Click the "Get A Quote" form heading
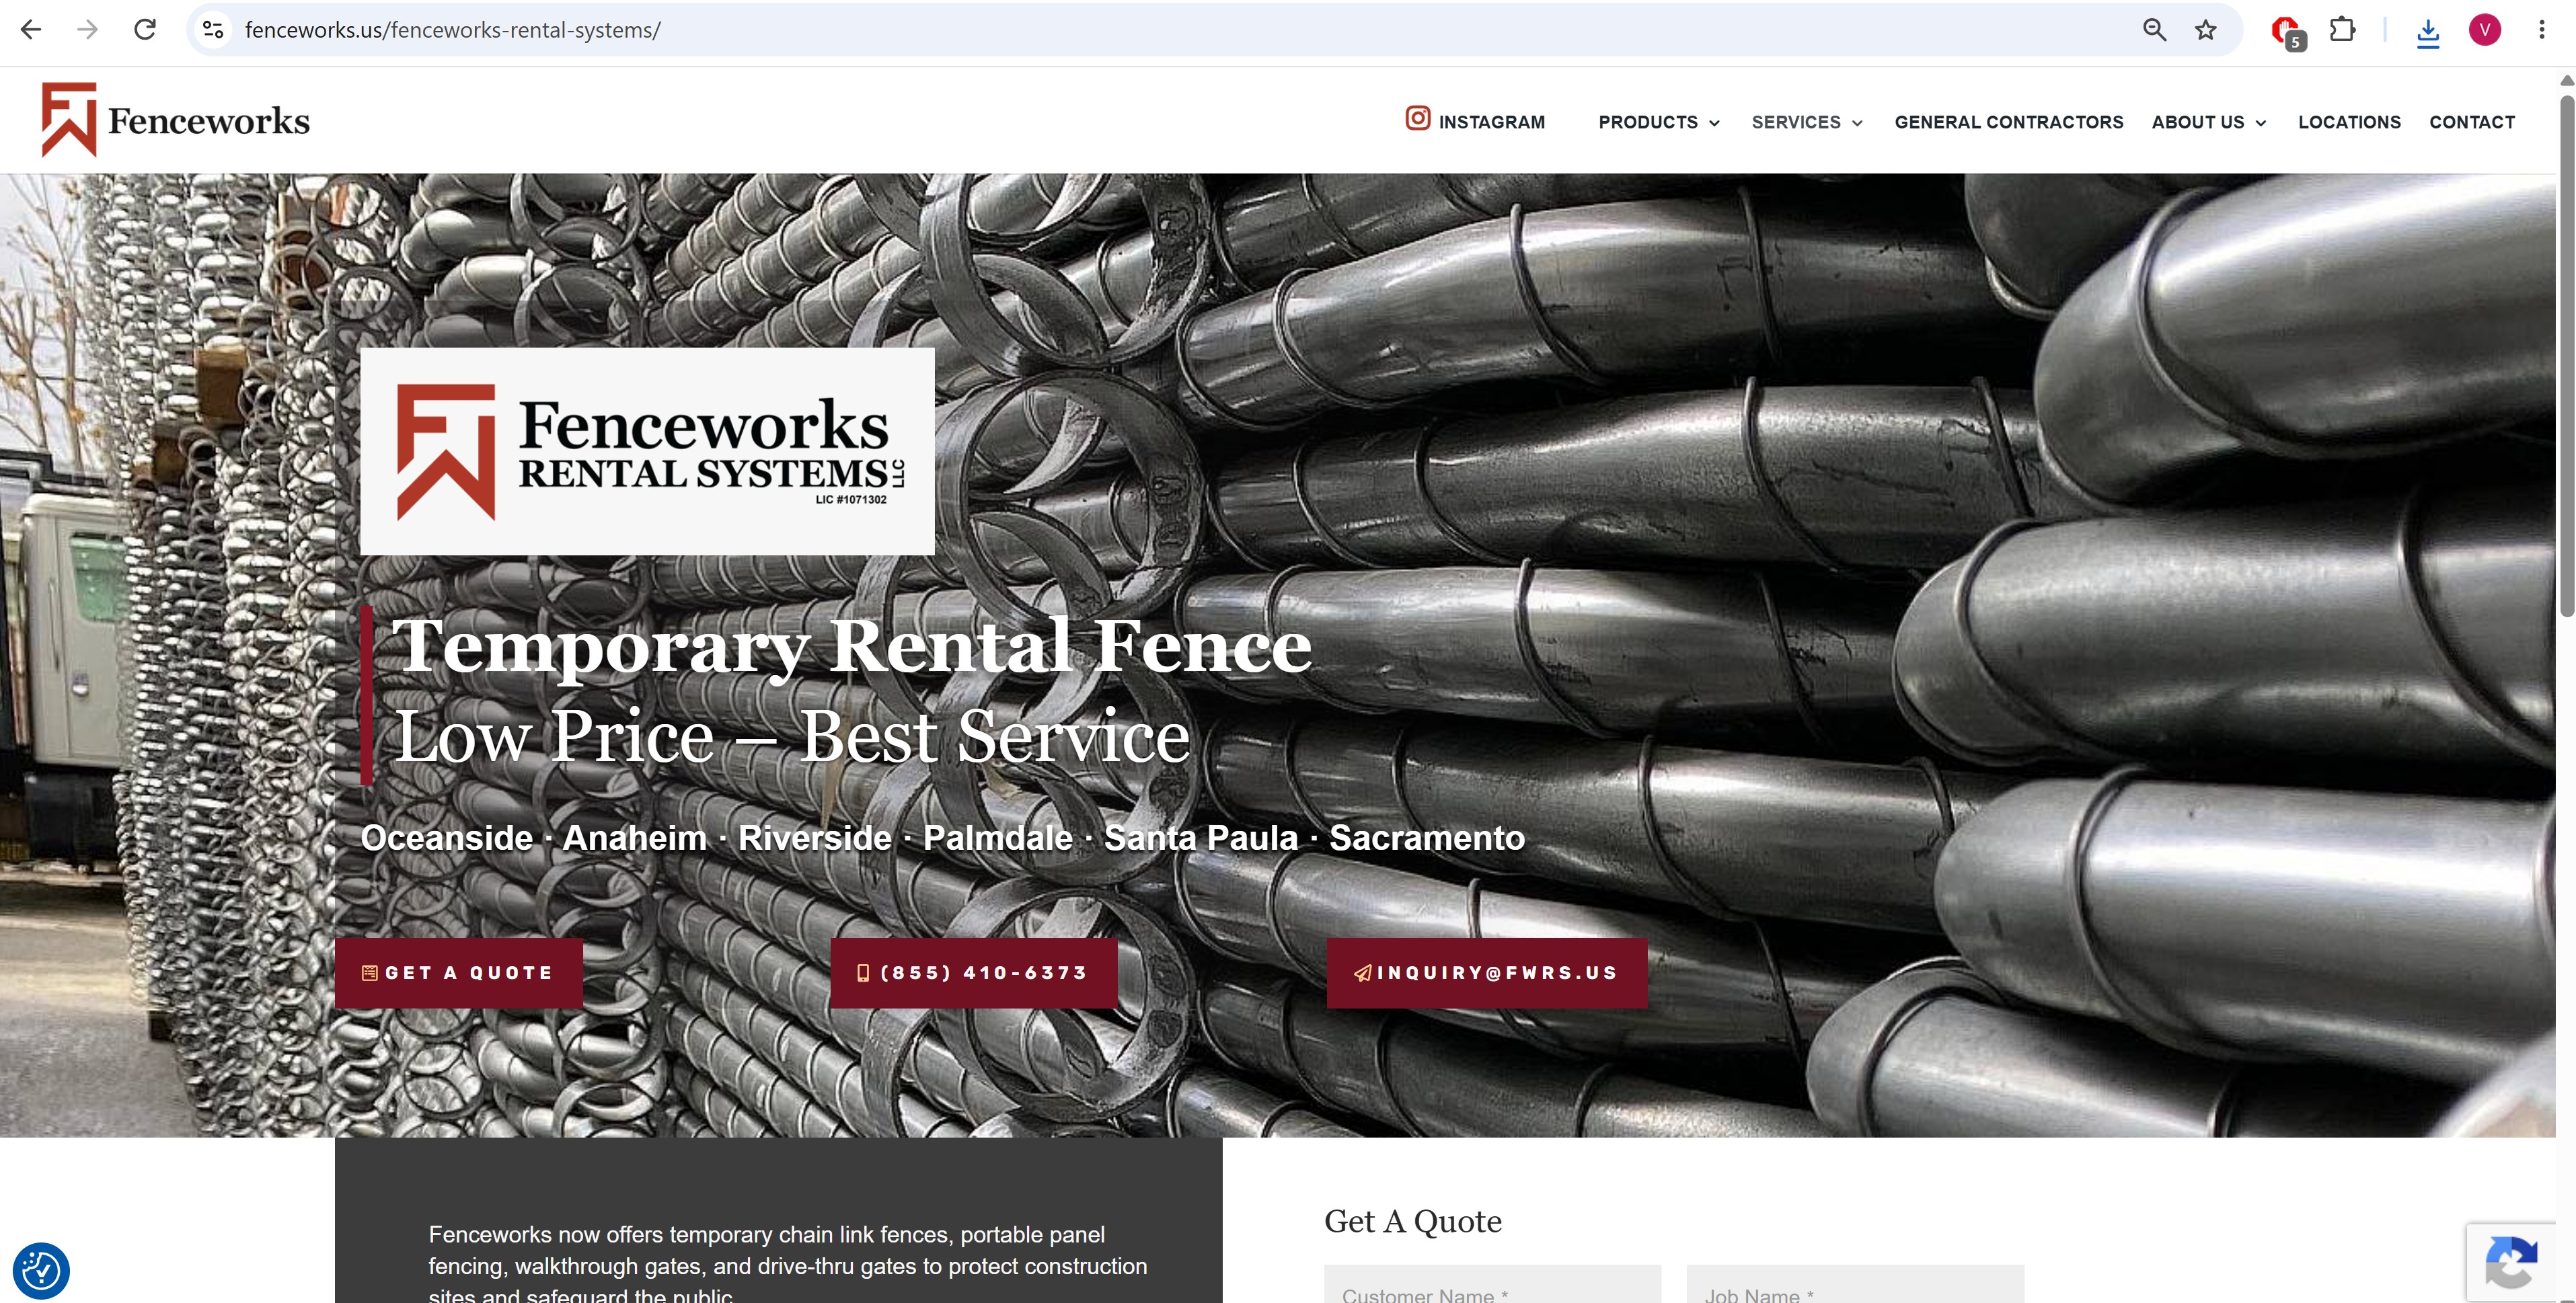Screen dimensions: 2576x1303 click(x=1412, y=1221)
